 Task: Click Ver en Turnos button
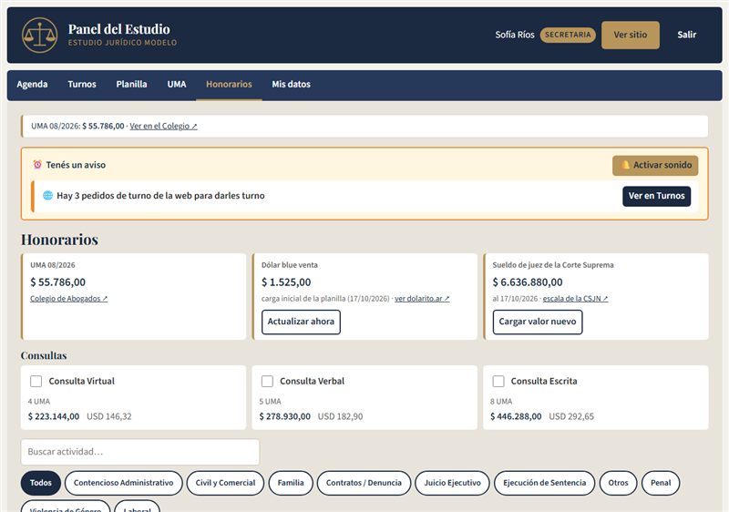click(x=656, y=196)
